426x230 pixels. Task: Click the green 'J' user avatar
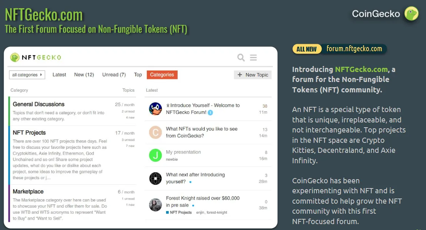[155, 155]
